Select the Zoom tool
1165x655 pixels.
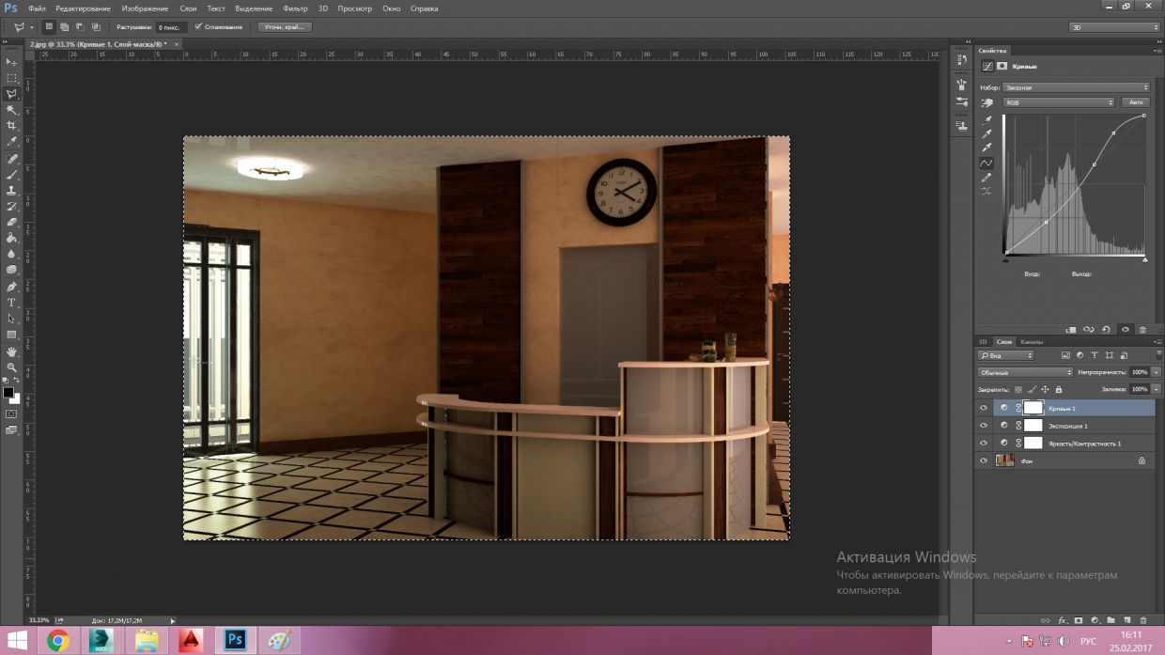12,366
